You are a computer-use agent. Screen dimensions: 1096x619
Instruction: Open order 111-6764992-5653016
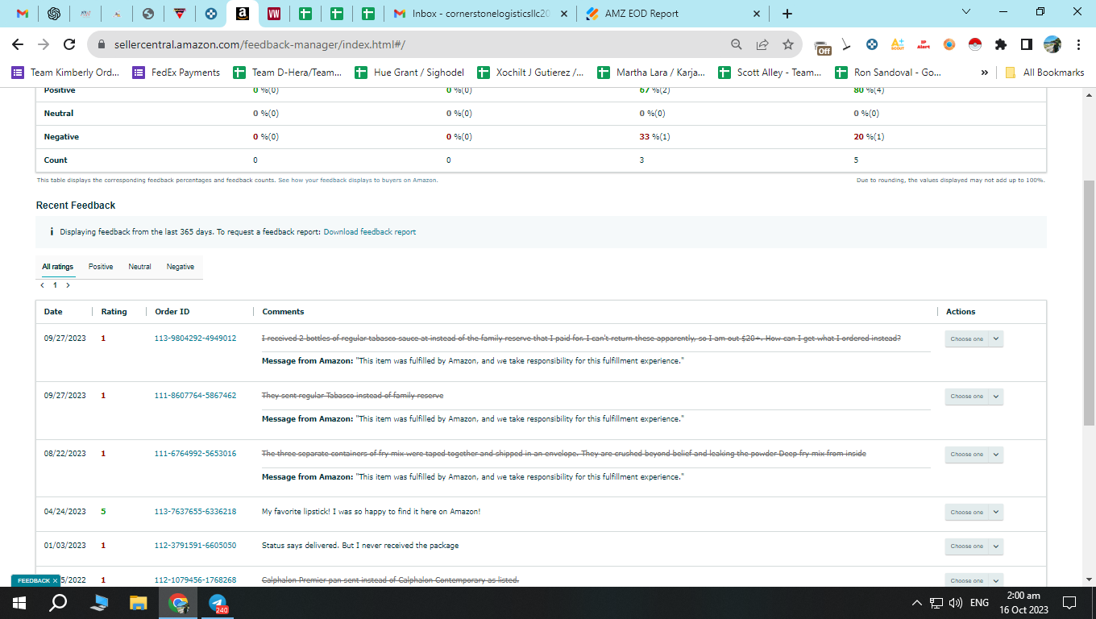[195, 454]
